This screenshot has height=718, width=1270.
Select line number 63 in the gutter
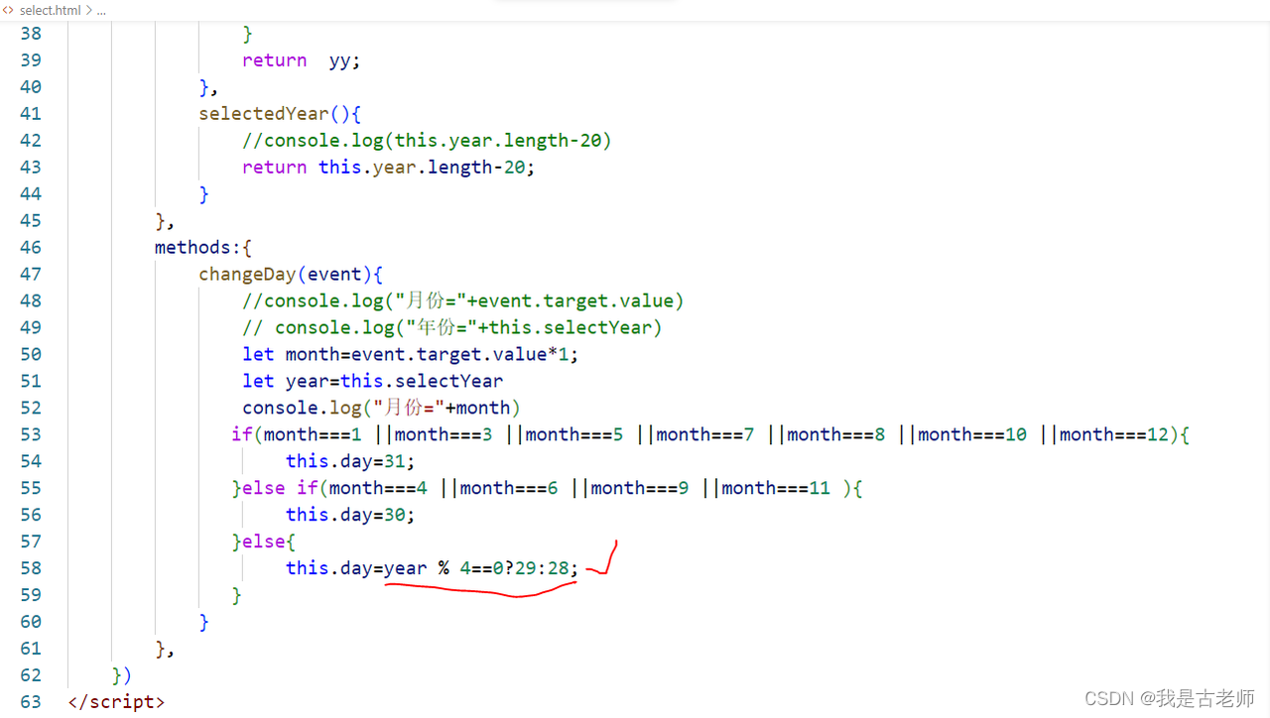(x=31, y=702)
